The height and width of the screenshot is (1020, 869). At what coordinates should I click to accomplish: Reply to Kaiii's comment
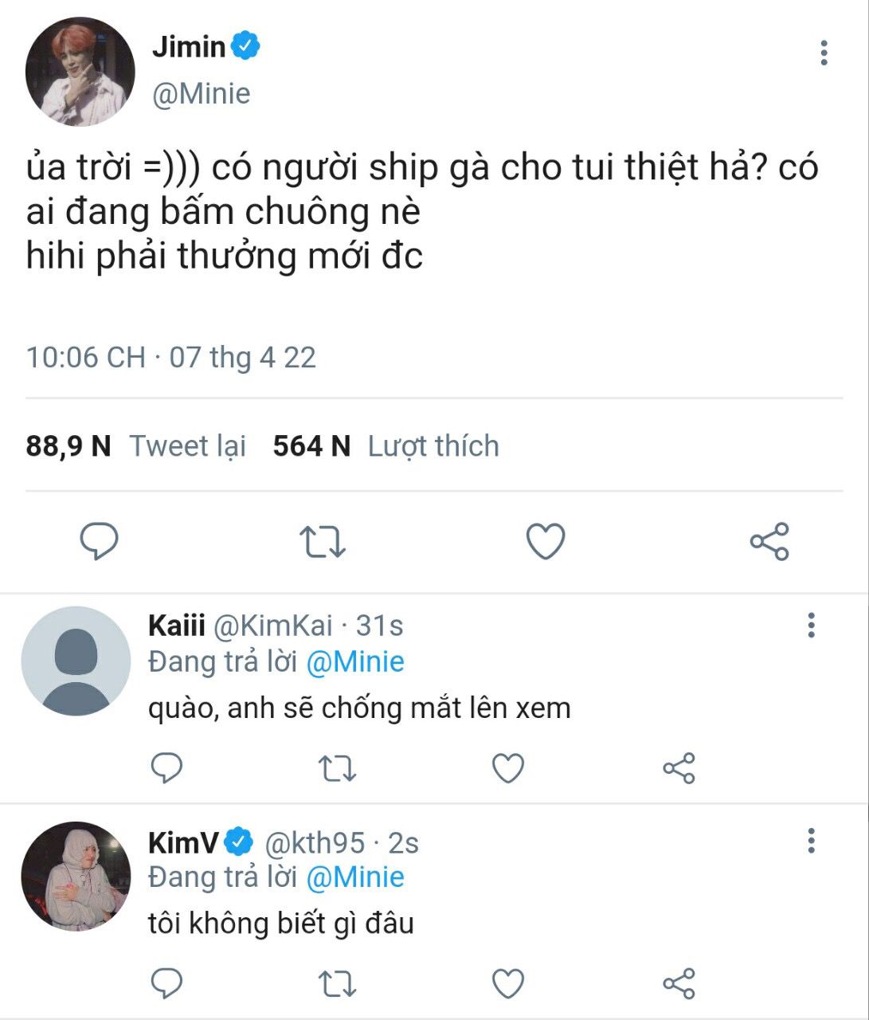tap(167, 769)
